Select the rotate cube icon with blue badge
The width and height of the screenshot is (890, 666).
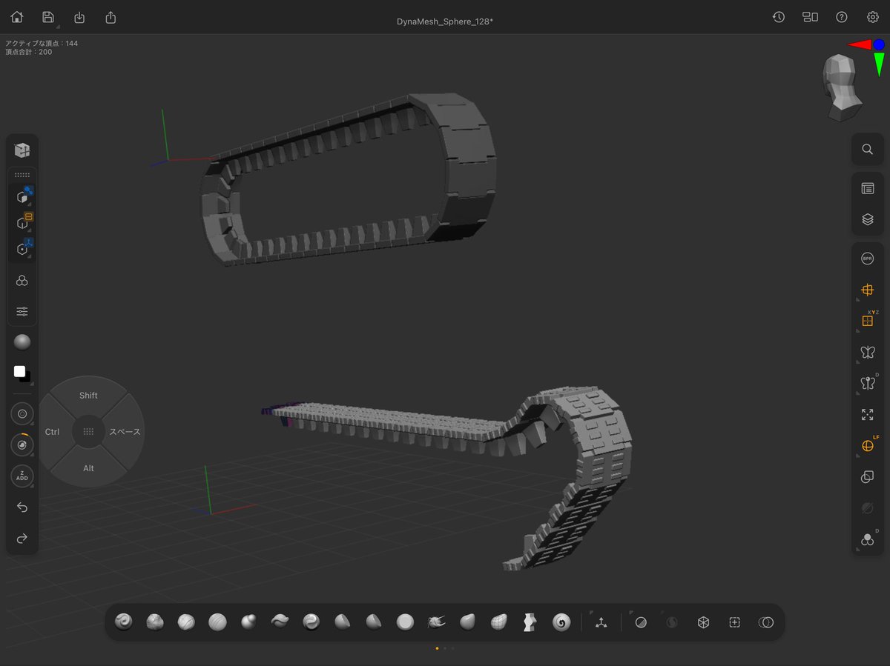(23, 248)
